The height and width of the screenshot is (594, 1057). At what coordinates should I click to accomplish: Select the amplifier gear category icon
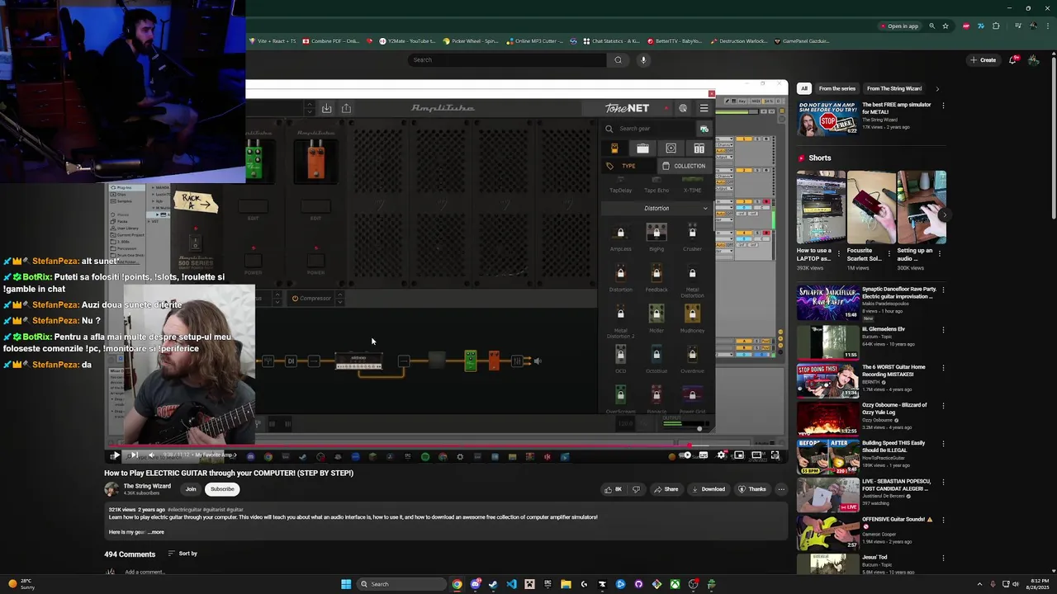(x=642, y=148)
